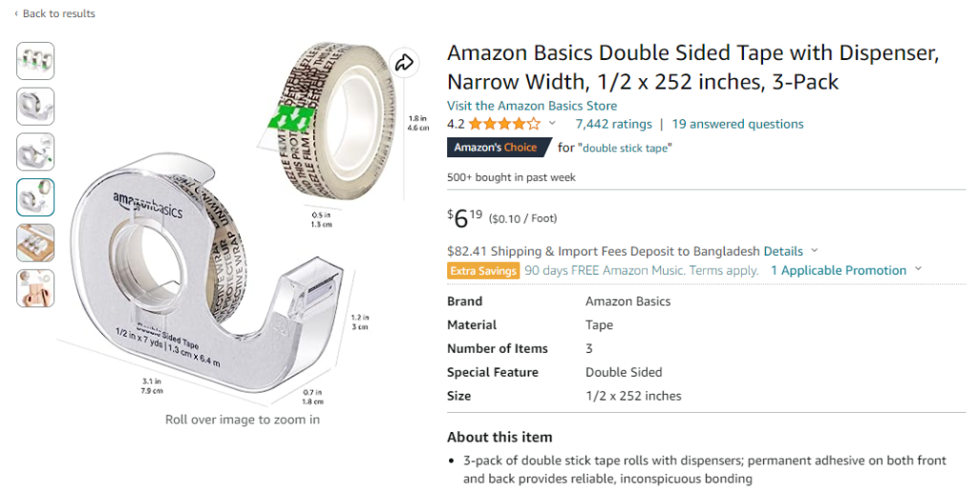The width and height of the screenshot is (978, 492).
Task: Select last thumbnail showing hands wrapping
Action: pyautogui.click(x=35, y=289)
